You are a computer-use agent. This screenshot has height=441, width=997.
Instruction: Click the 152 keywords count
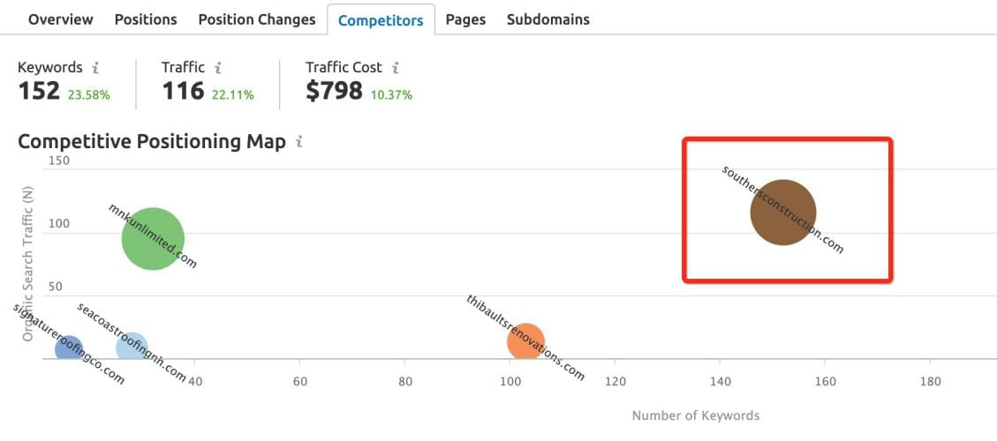coord(39,92)
